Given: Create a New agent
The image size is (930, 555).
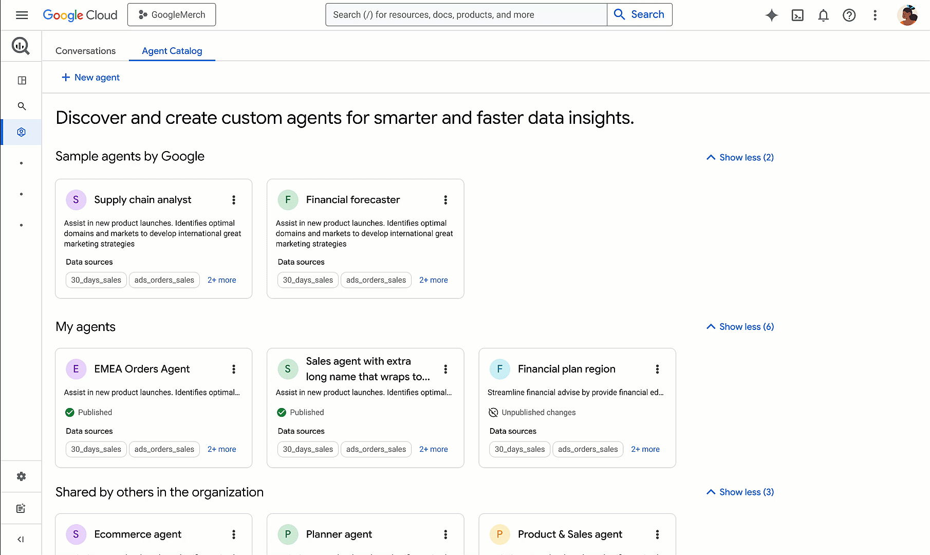Looking at the screenshot, I should click(90, 77).
